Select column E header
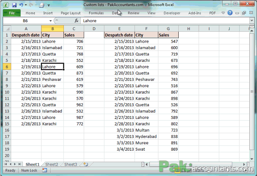Screen dimensions: 257x176 click(x=119, y=29)
